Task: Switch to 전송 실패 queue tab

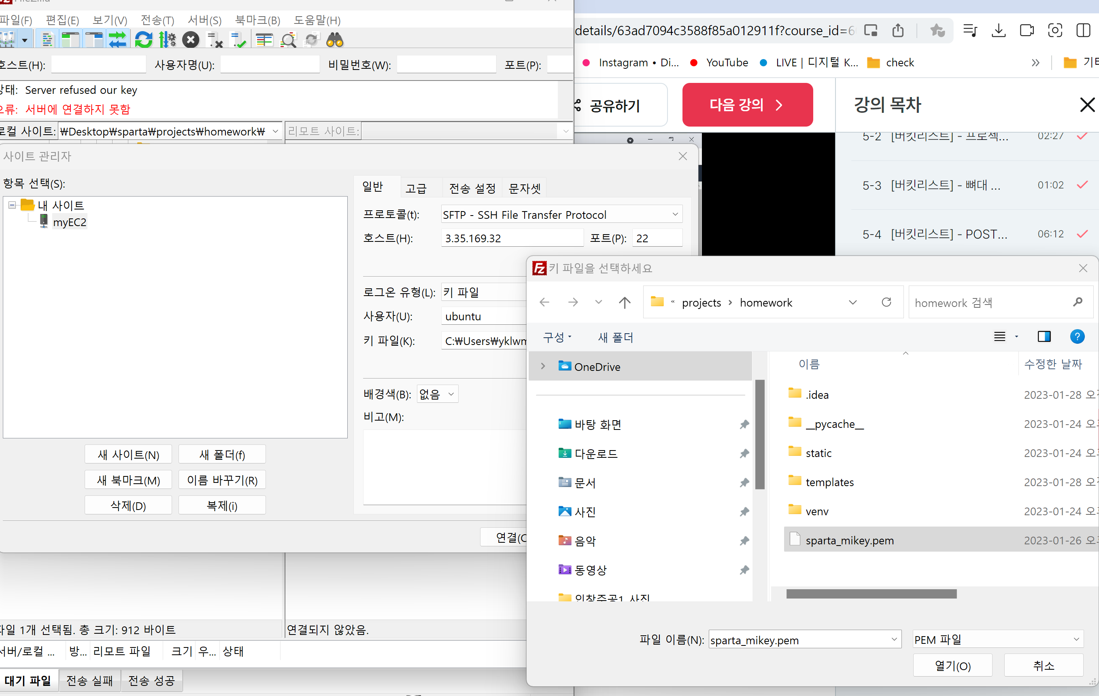Action: [x=89, y=681]
